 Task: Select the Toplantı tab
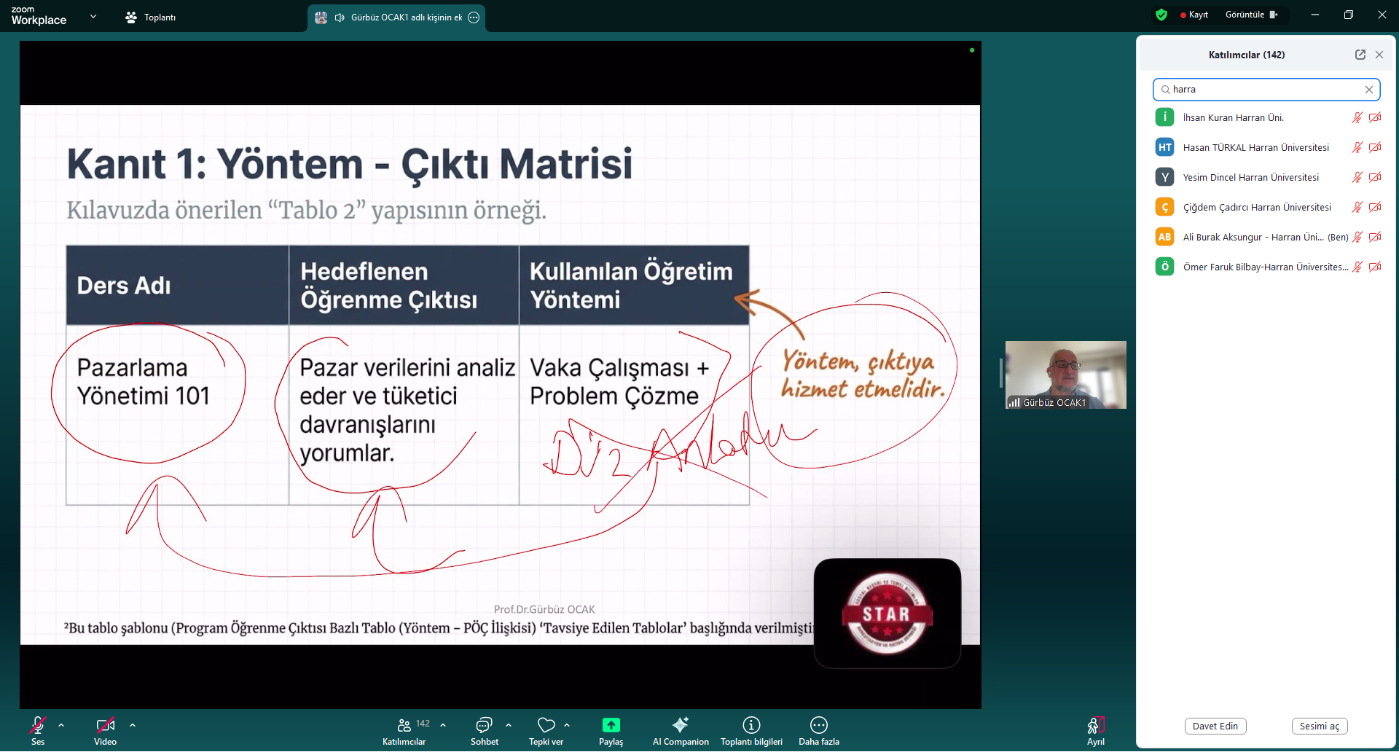(x=151, y=17)
